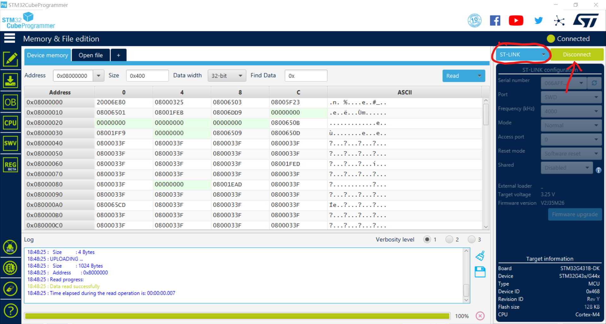Open the Serial number dropdown
This screenshot has height=324, width=606.
point(564,83)
